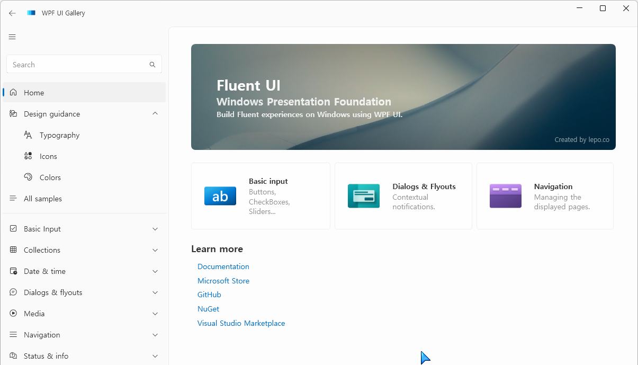
Task: Collapse the Design guidance section chevron
Action: (155, 113)
